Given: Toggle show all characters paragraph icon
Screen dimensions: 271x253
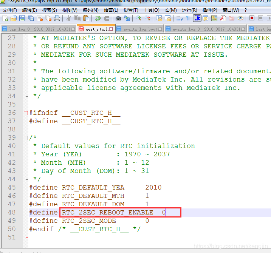Looking at the screenshot, I should 188,18.
